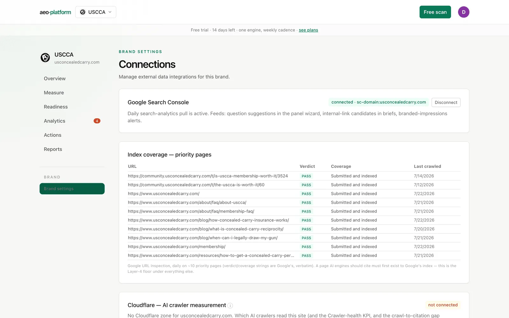Click the Verdict column header
The height and width of the screenshot is (318, 509).
click(307, 166)
